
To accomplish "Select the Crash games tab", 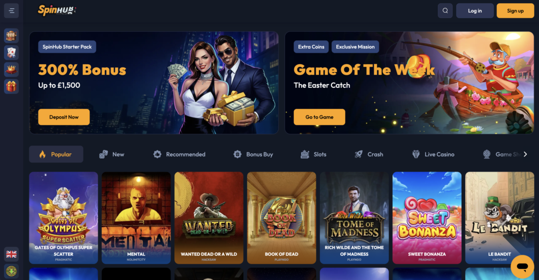I will [368, 154].
